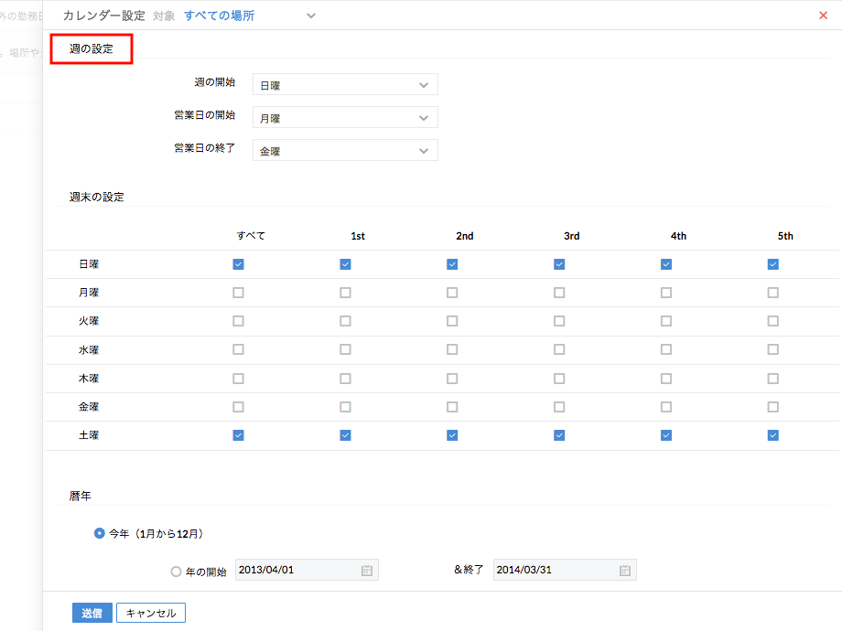Open the 営業日の開始 dropdown
This screenshot has height=631, width=842.
point(345,118)
